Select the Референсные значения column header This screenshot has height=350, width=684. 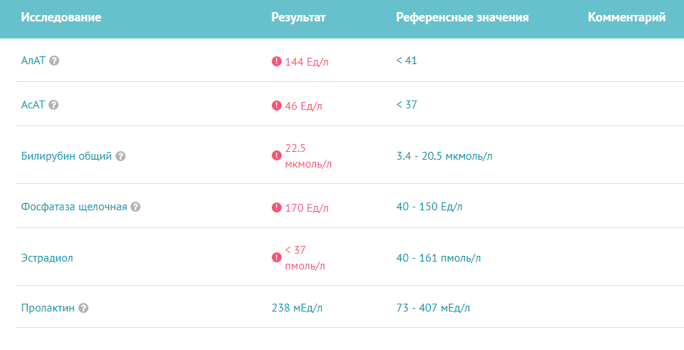coord(462,17)
